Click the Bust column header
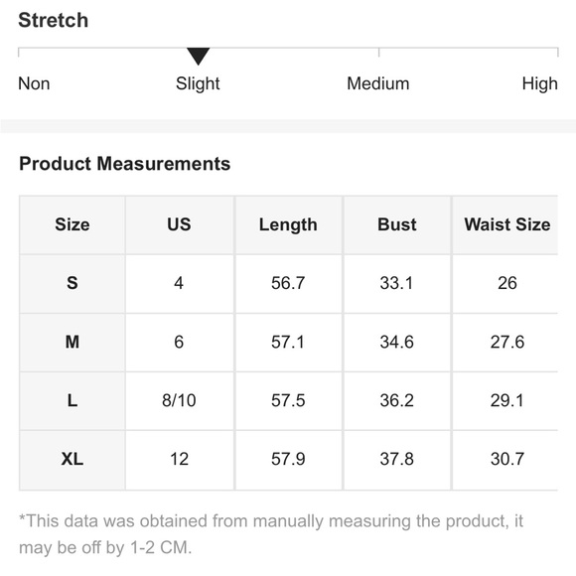This screenshot has width=576, height=576. pyautogui.click(x=397, y=224)
